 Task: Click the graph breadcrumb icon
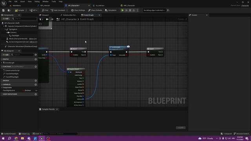click(58, 19)
